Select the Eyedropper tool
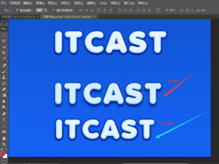 pyautogui.click(x=4, y=59)
